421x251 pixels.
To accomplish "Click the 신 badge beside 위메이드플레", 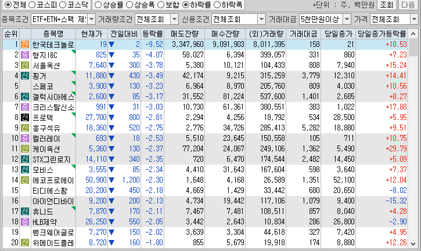I will coord(25,243).
